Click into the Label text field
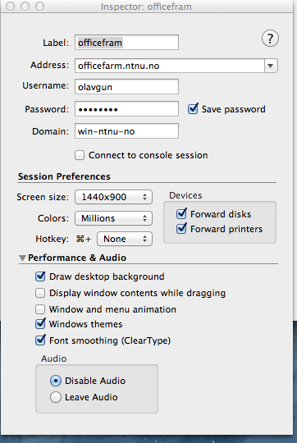This screenshot has width=297, height=443. [126, 43]
